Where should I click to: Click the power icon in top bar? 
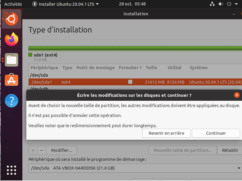229,4
